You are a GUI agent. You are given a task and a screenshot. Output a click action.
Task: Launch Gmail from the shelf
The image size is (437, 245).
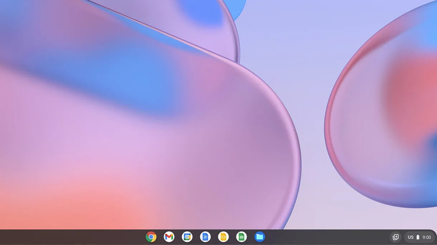[x=169, y=237]
